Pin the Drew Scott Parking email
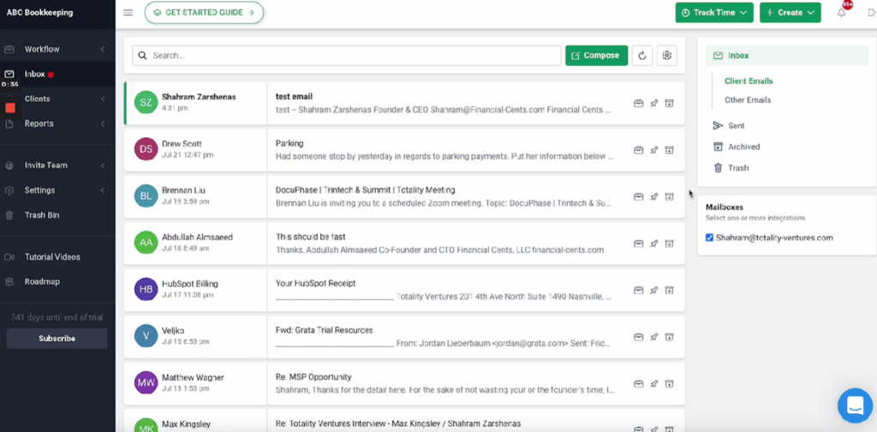Screen dimensions: 877x432 coord(653,151)
